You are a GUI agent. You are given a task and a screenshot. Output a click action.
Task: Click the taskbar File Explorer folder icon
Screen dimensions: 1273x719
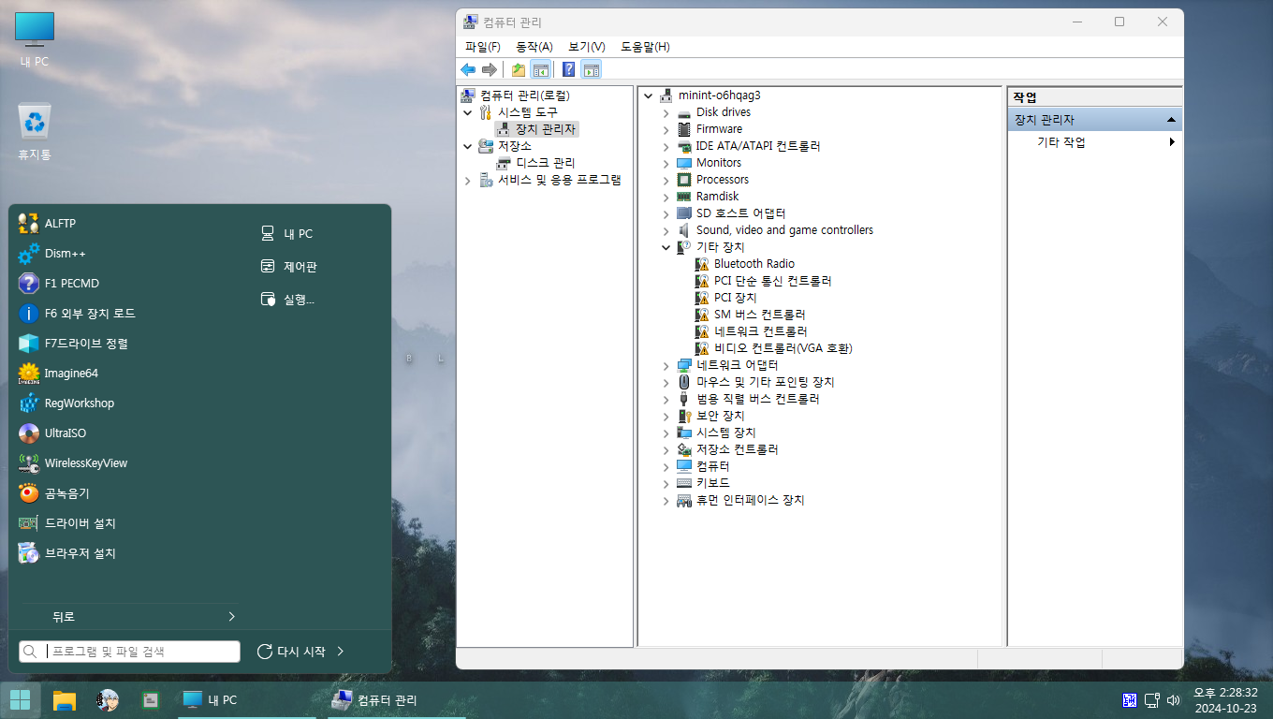64,700
